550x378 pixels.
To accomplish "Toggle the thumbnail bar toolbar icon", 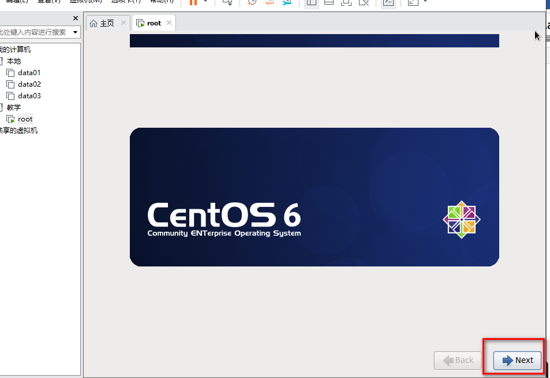I will click(329, 2).
